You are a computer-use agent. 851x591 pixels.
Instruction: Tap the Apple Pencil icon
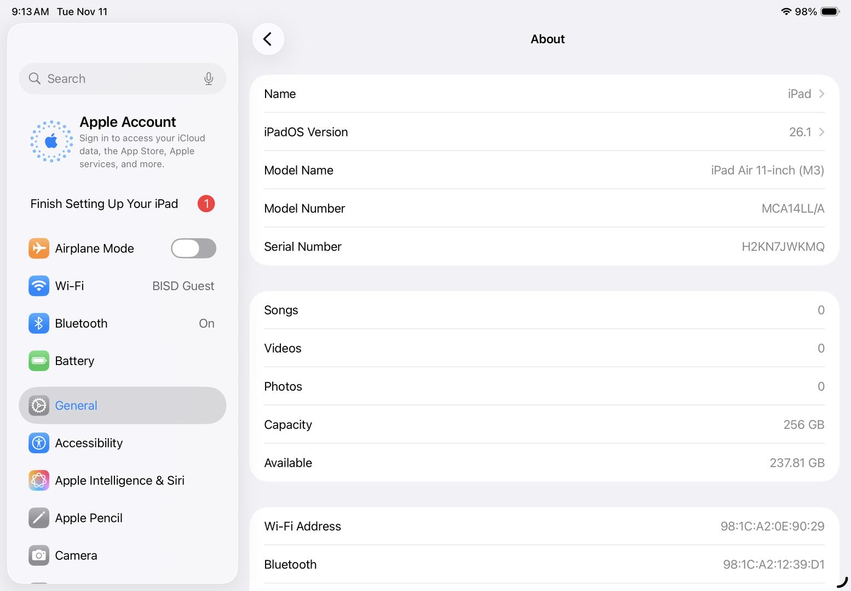pyautogui.click(x=39, y=518)
